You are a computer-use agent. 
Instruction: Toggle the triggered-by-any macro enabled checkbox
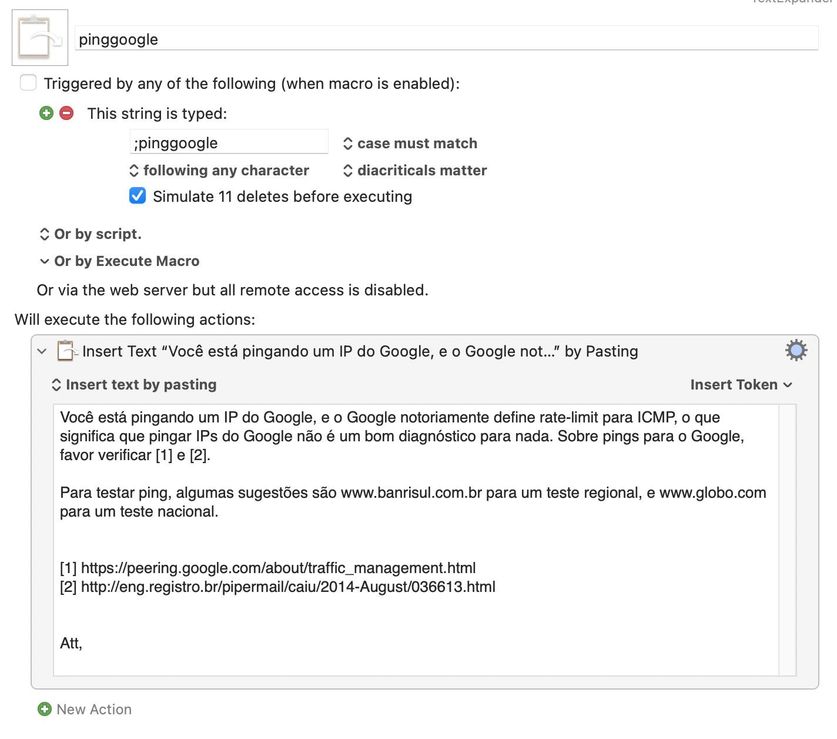pyautogui.click(x=28, y=83)
